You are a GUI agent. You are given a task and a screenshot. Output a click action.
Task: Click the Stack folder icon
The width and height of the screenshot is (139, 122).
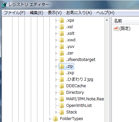tap(62, 112)
